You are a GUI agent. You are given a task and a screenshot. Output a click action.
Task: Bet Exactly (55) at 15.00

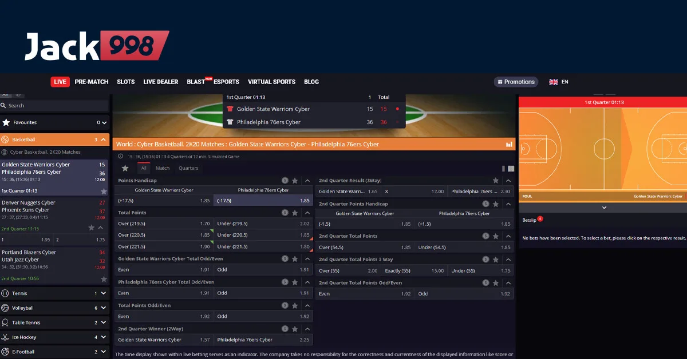coord(414,270)
